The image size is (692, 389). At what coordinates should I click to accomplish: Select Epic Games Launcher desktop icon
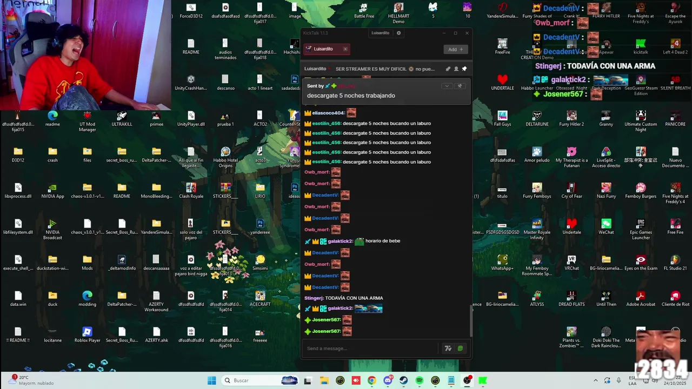[x=641, y=230]
